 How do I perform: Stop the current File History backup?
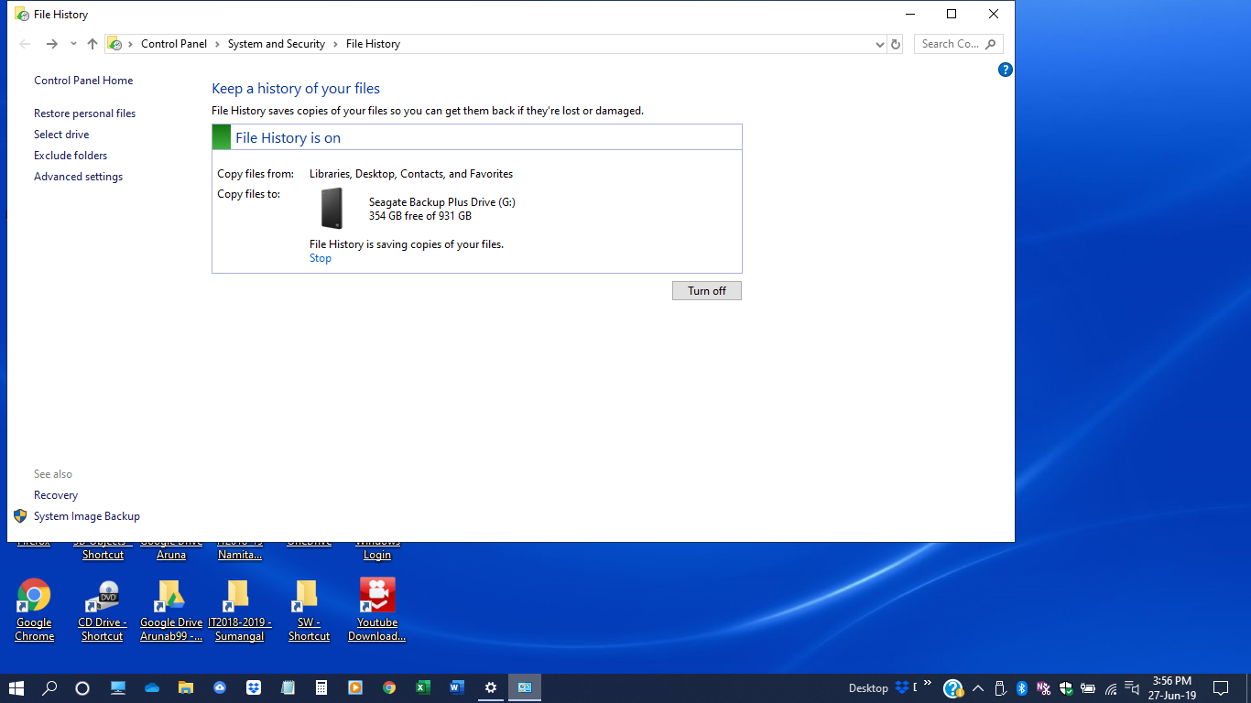(321, 258)
